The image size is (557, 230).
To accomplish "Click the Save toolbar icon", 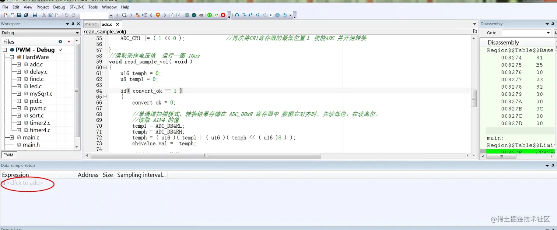I will click(19, 15).
